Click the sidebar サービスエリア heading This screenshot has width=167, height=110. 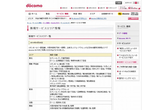[125, 43]
